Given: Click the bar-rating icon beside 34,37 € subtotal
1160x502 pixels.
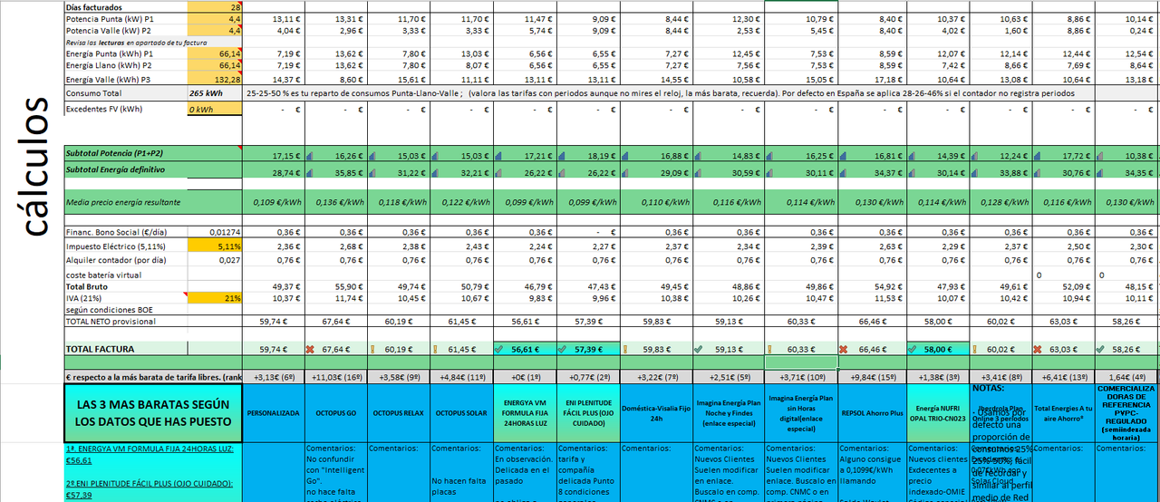Looking at the screenshot, I should (844, 172).
